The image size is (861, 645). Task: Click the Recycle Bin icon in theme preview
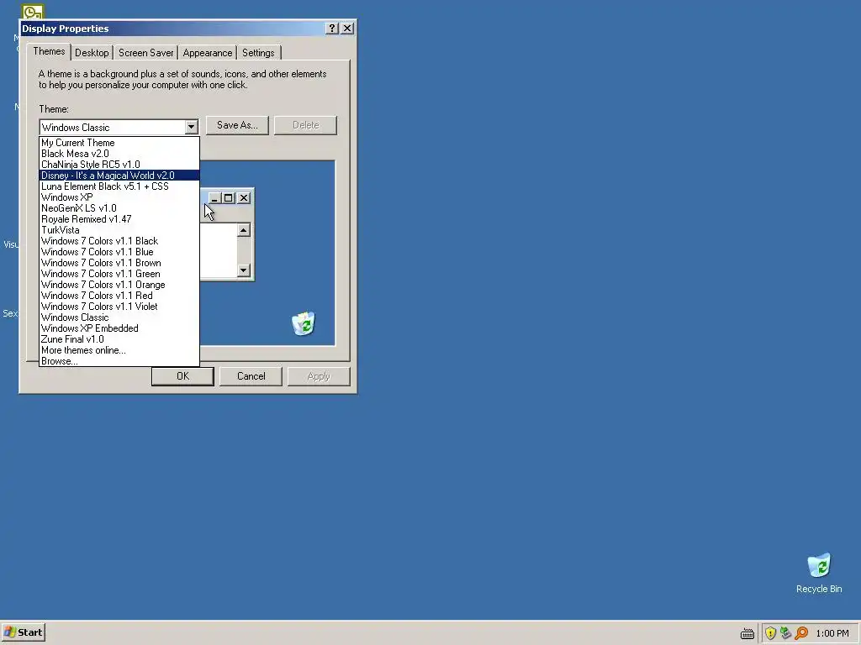(x=304, y=323)
